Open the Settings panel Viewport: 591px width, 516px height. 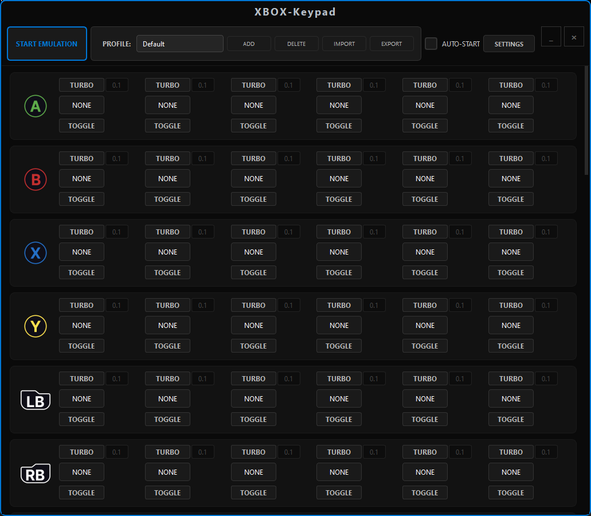pyautogui.click(x=509, y=44)
